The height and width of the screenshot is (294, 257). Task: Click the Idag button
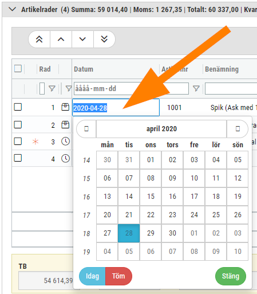92,276
